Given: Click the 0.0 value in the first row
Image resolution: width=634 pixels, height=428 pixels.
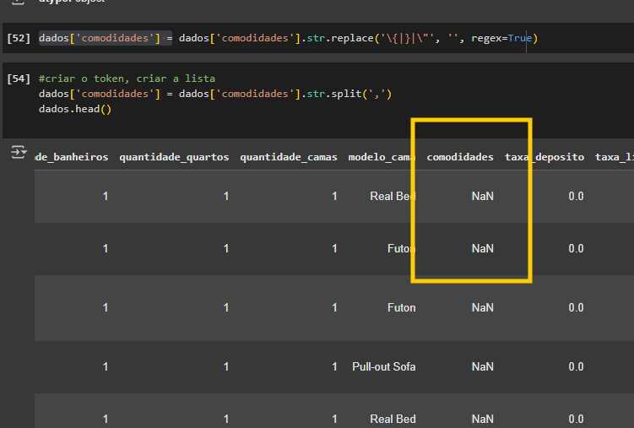Looking at the screenshot, I should tap(576, 197).
